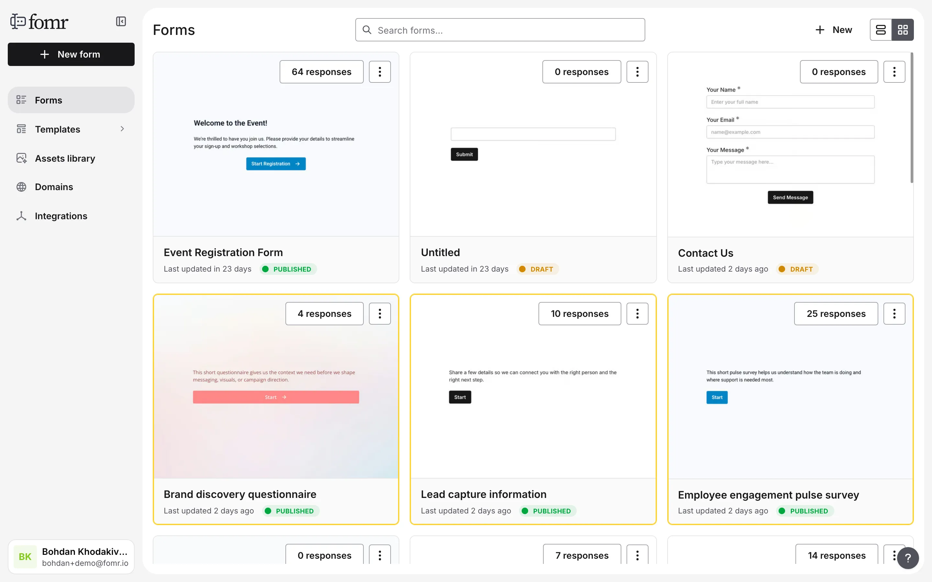The image size is (932, 582).
Task: Open options menu for Contact Us form
Action: (x=894, y=71)
